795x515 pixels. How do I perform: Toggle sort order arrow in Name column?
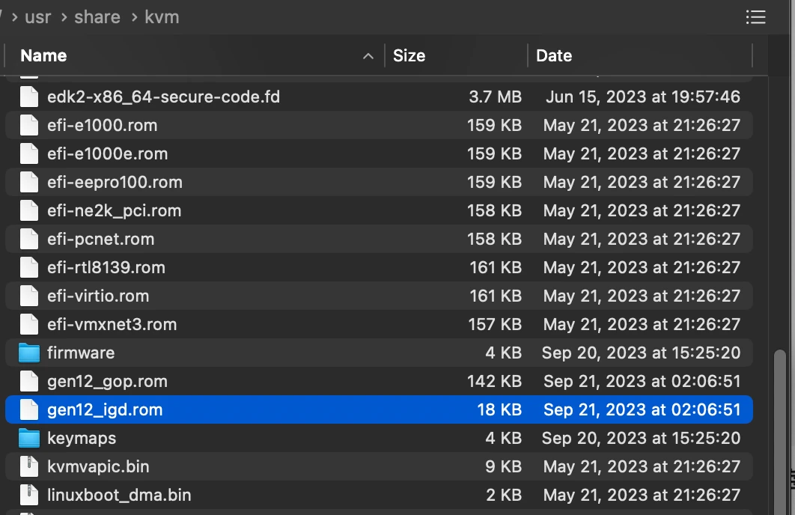pos(368,56)
